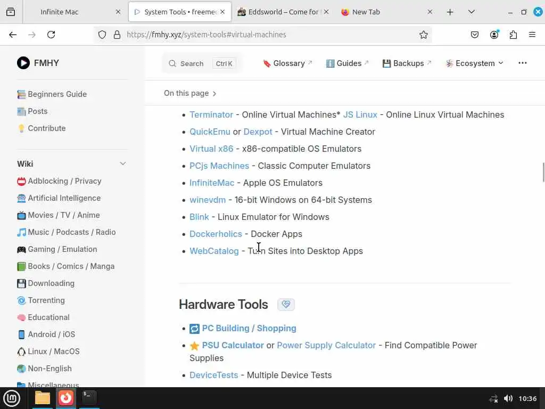Open Torrenting wiki page
Image resolution: width=545 pixels, height=409 pixels.
tap(41, 300)
